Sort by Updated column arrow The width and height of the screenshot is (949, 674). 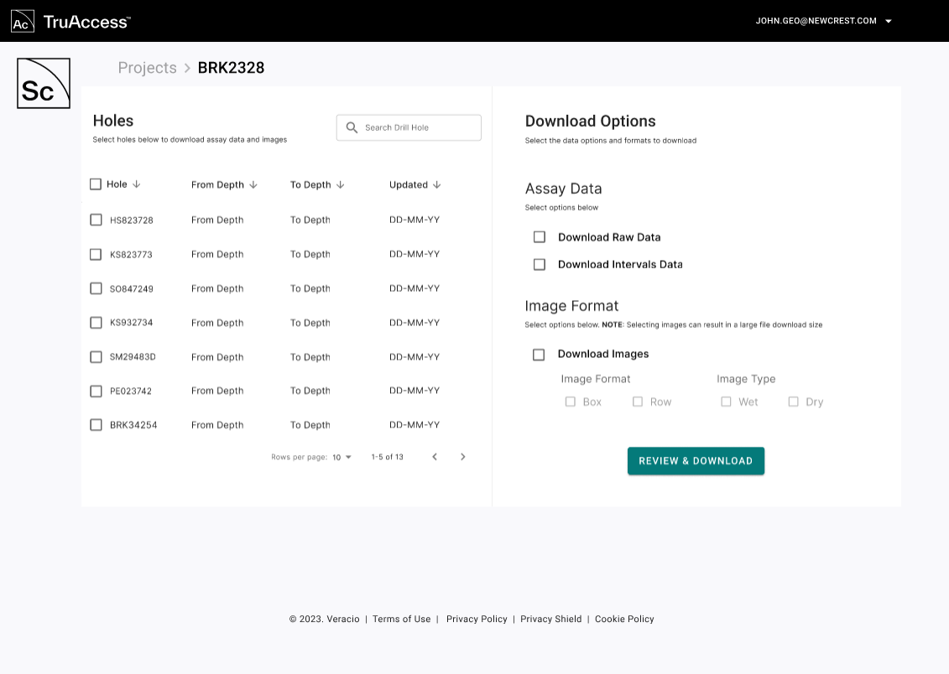pyautogui.click(x=437, y=184)
